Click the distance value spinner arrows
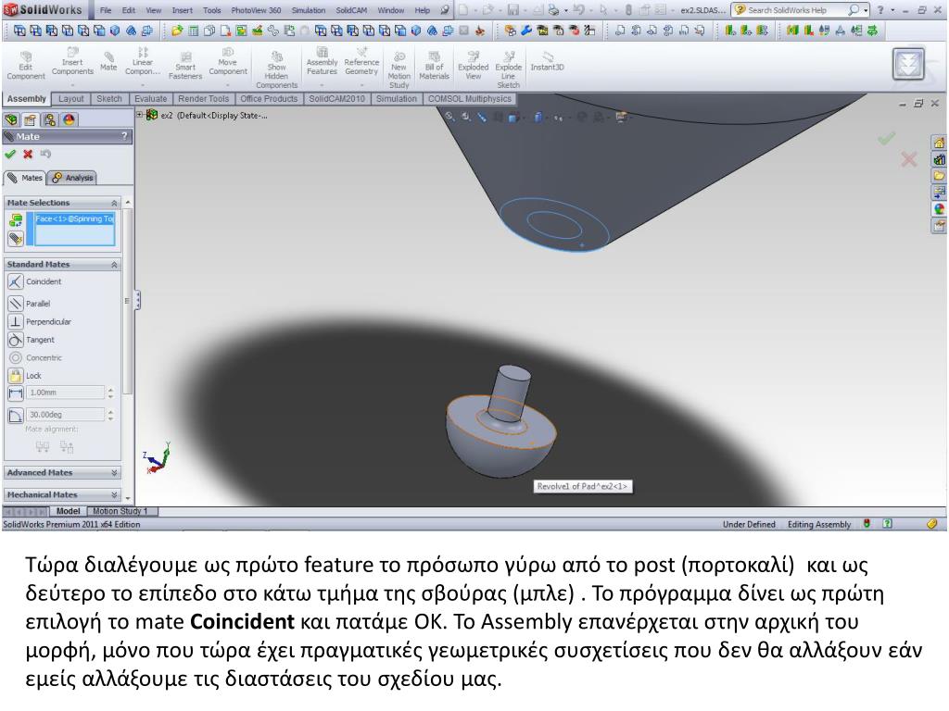Image resolution: width=949 pixels, height=711 pixels. point(110,393)
